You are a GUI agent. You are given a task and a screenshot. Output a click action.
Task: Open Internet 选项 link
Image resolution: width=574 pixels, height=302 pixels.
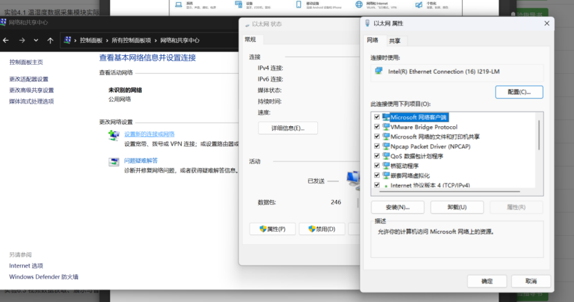tap(26, 266)
